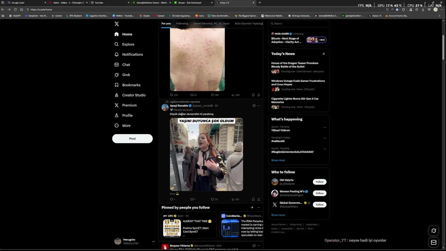446x251 pixels.
Task: Like the Apaçi Ronaldo post
Action: pos(214,199)
